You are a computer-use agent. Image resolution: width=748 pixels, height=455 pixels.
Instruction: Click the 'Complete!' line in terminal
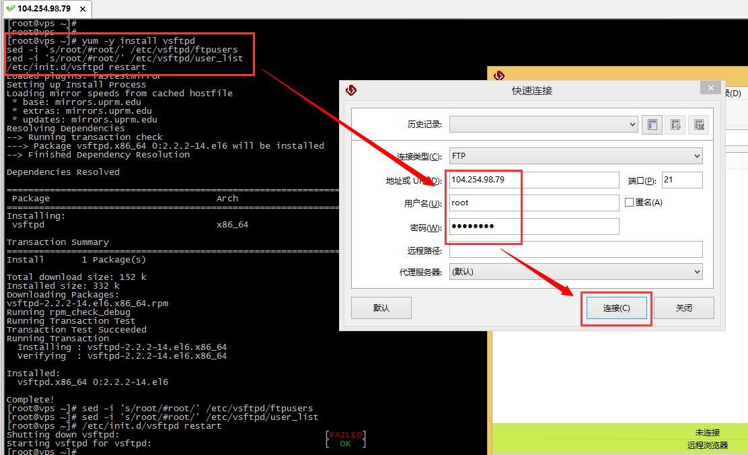click(x=30, y=400)
